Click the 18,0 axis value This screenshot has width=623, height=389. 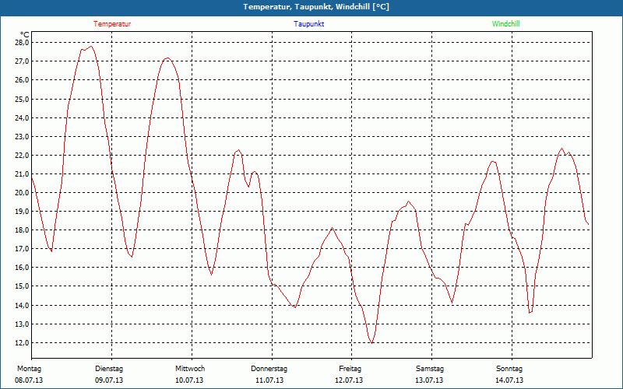[22, 230]
